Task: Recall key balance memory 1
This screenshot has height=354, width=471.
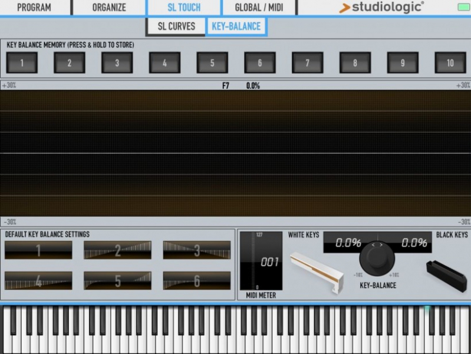Action: pos(22,63)
